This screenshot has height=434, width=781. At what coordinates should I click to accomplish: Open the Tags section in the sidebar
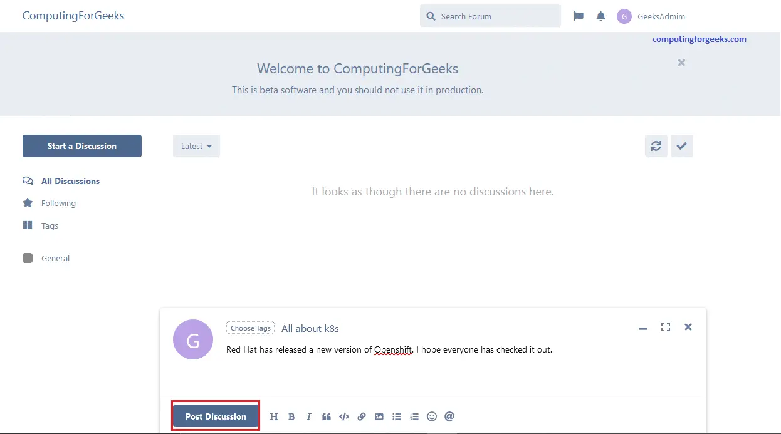49,225
